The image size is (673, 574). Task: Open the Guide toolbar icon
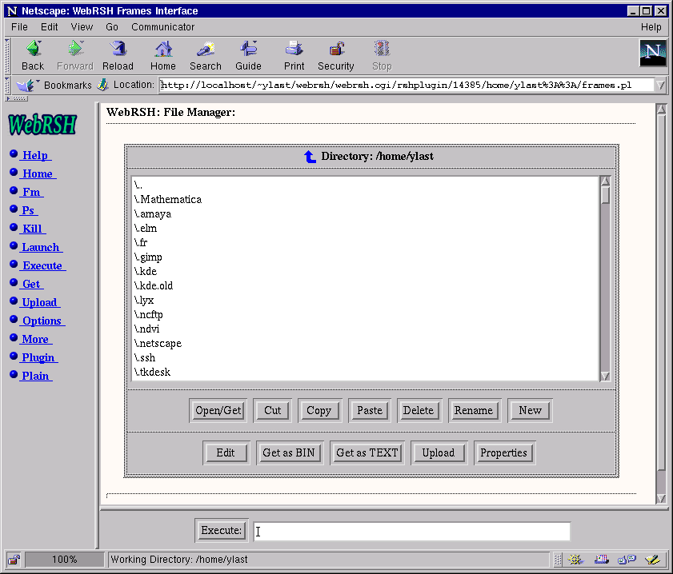point(249,49)
